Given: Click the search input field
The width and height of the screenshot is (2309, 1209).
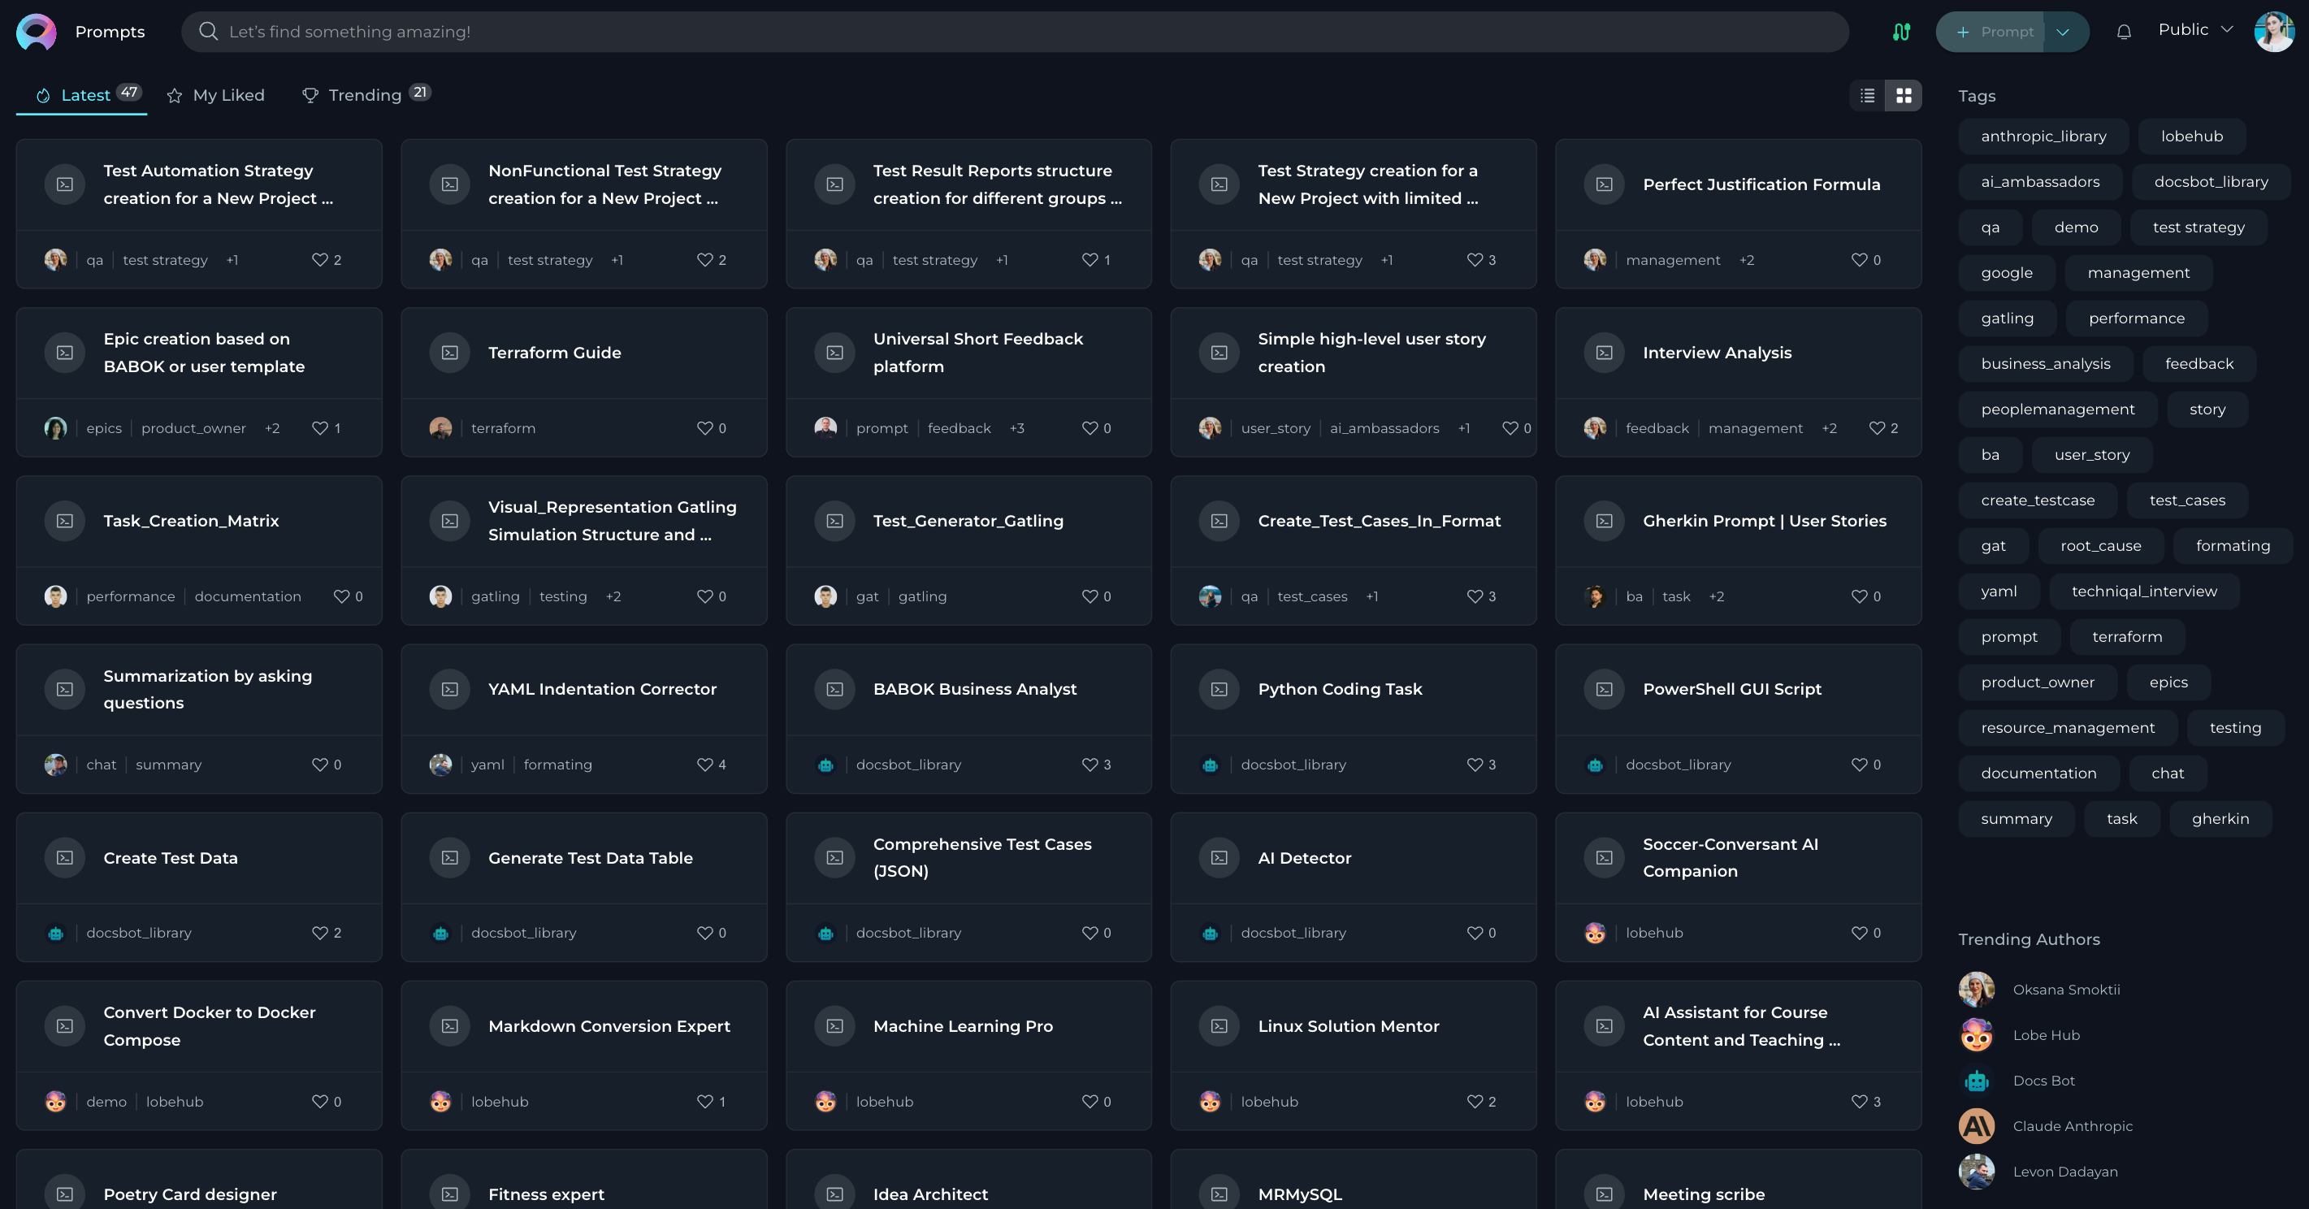Looking at the screenshot, I should (1015, 32).
